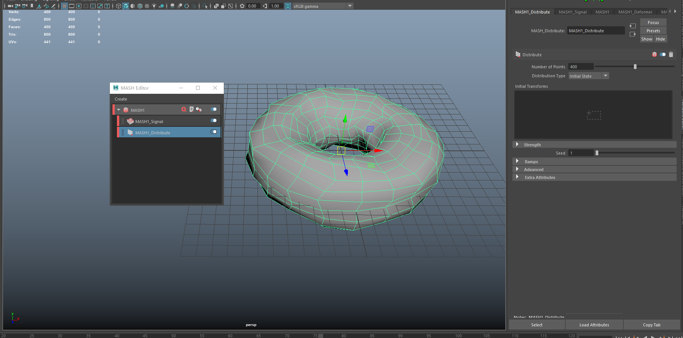Click the trash icon in Distribute header
The height and width of the screenshot is (338, 683).
click(x=671, y=54)
